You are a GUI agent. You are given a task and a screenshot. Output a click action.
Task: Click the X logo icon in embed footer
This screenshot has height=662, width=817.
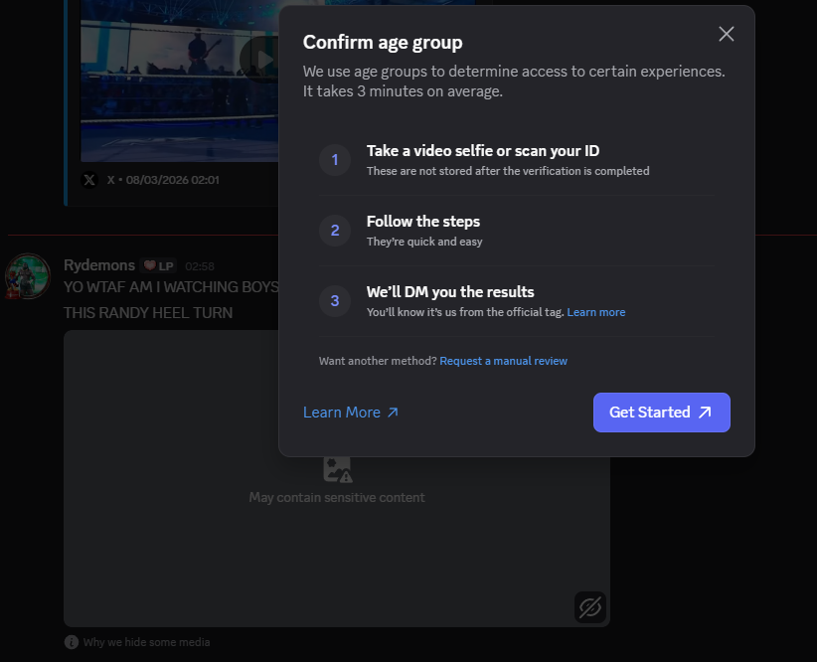(89, 180)
